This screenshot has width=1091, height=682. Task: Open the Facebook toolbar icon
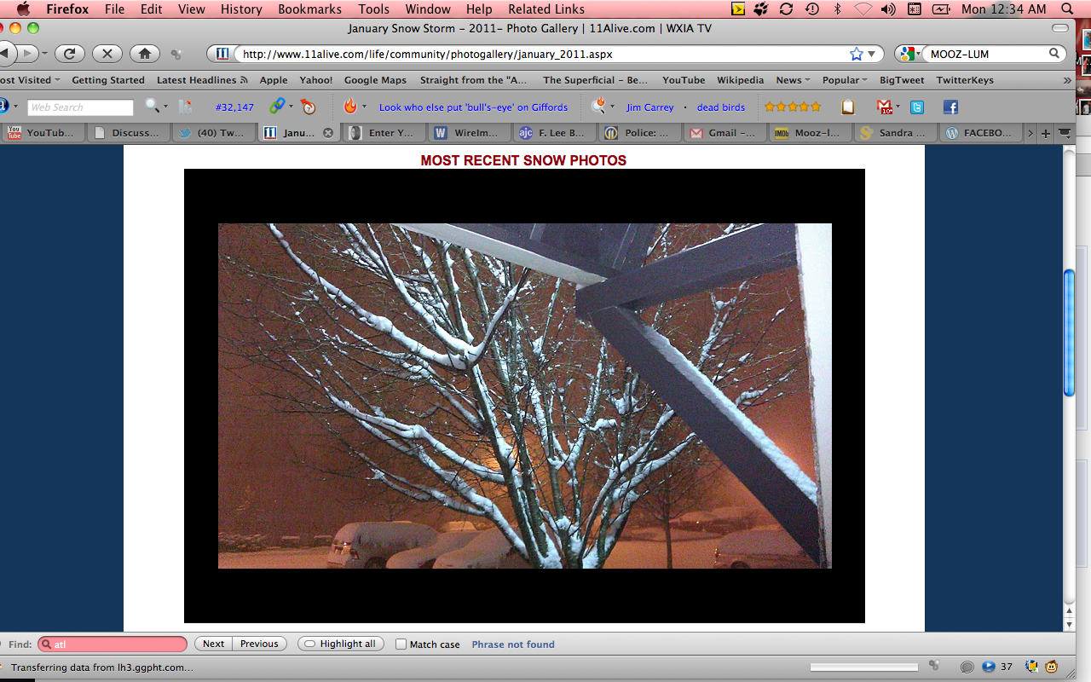coord(950,107)
